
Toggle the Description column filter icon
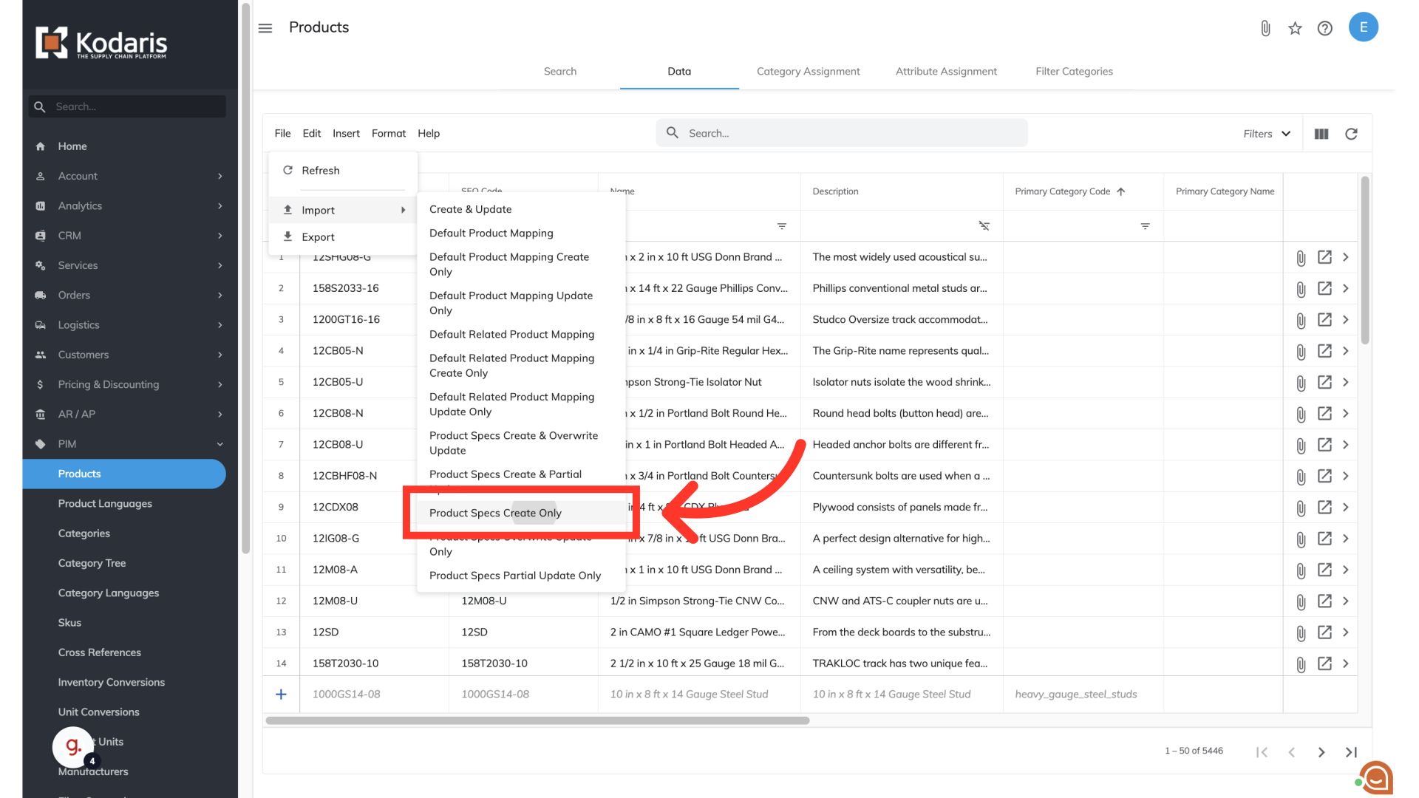click(984, 226)
